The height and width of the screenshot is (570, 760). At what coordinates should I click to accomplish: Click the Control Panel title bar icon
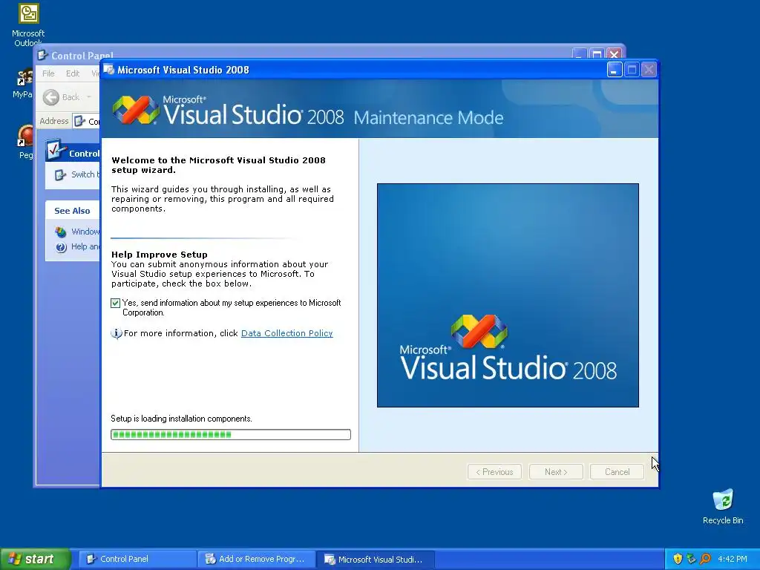click(42, 55)
